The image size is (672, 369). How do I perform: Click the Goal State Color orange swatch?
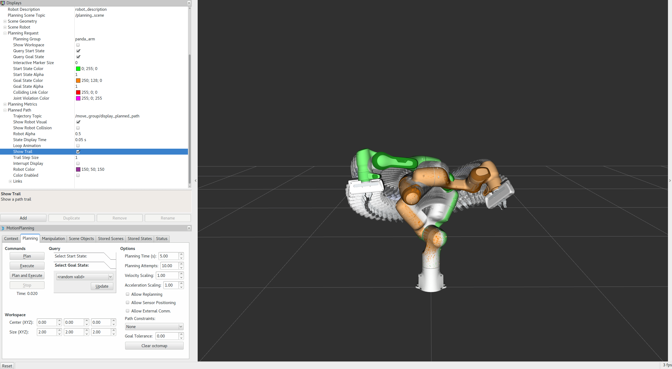pyautogui.click(x=78, y=81)
